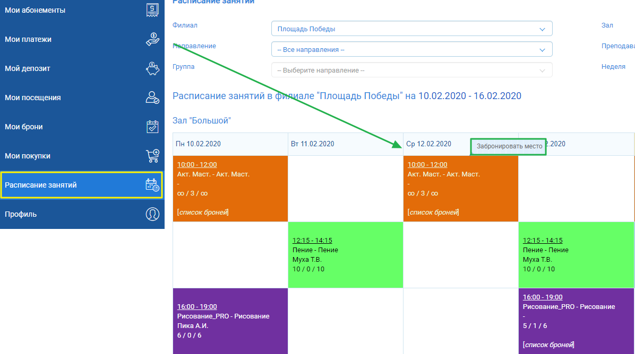Click the calendar icon for Расписание занятий
The image size is (635, 354).
coord(152,185)
